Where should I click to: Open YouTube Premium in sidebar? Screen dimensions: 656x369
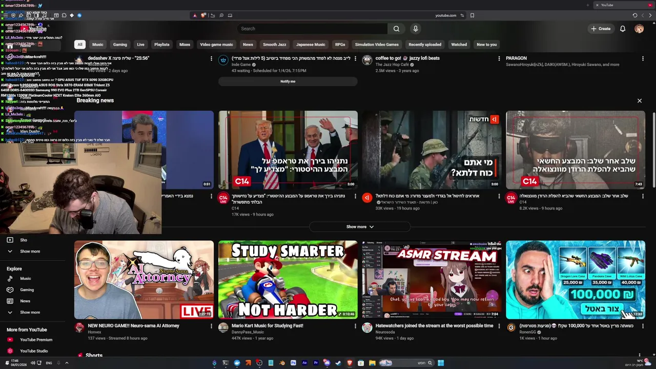coord(36,339)
